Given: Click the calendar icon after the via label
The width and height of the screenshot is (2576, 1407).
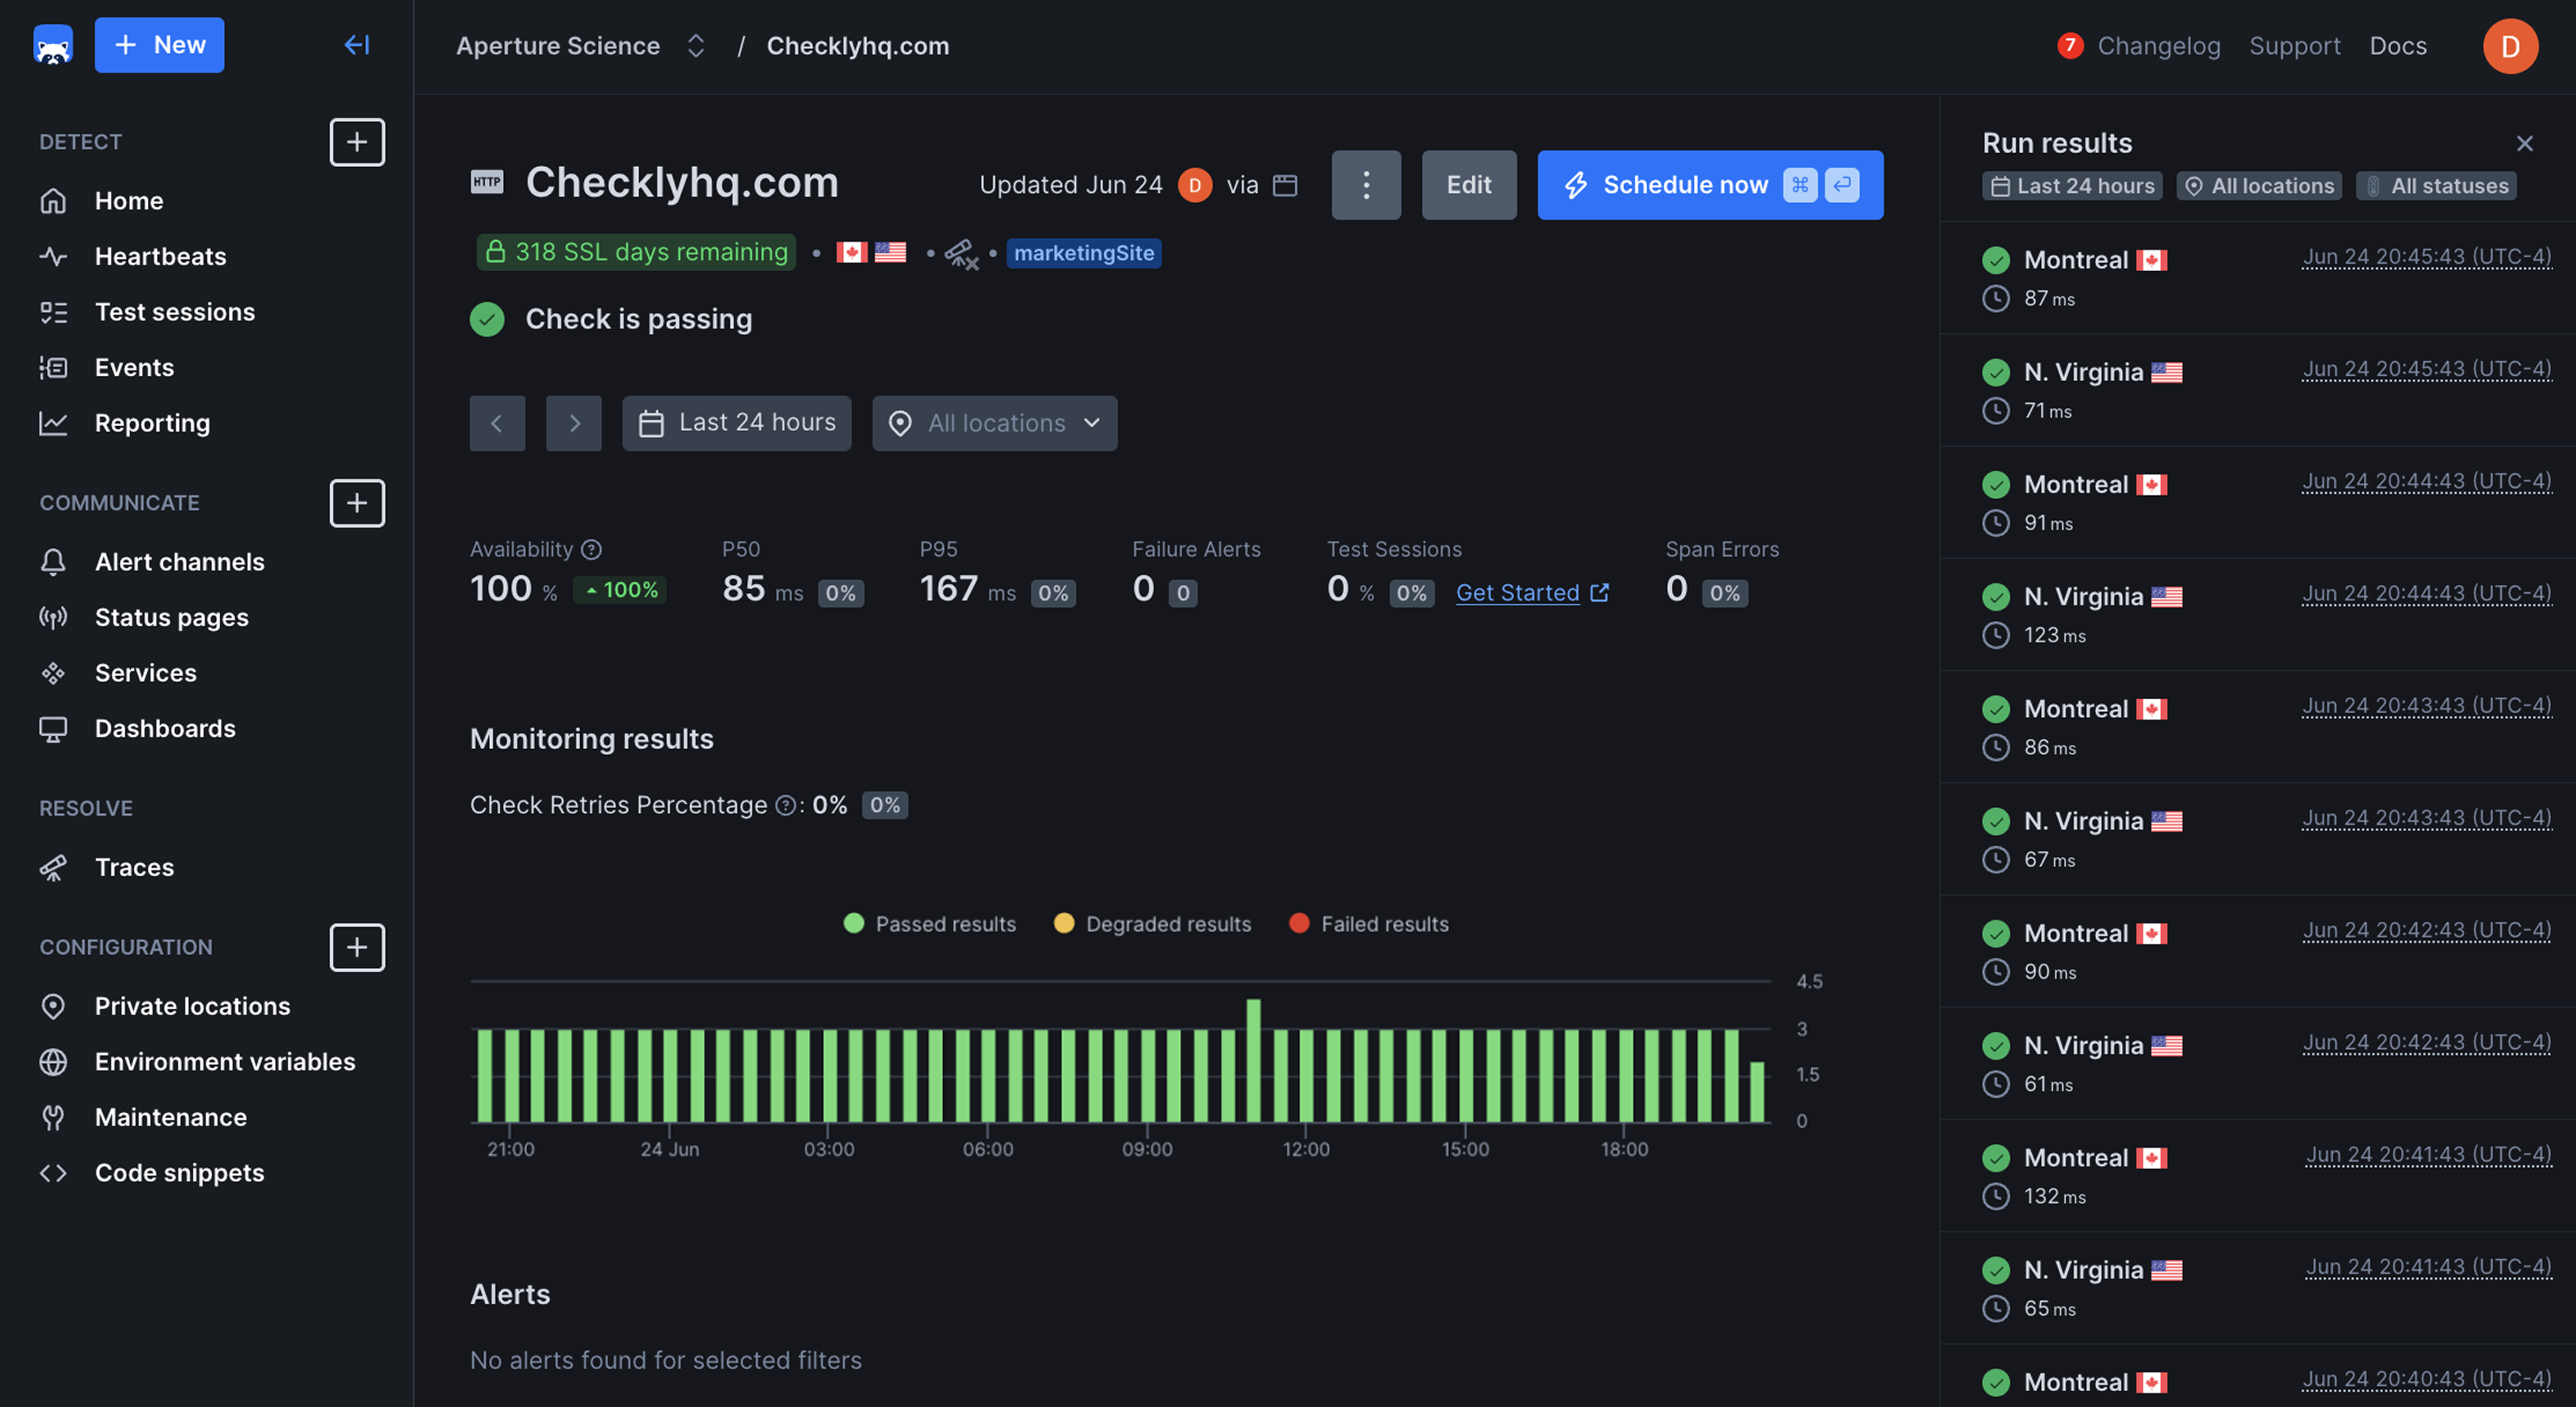Looking at the screenshot, I should [1286, 185].
